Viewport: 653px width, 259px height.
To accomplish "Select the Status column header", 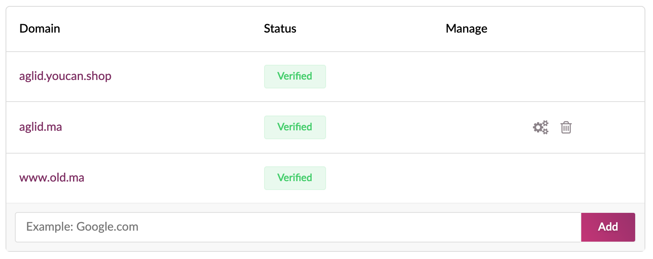I will point(280,29).
